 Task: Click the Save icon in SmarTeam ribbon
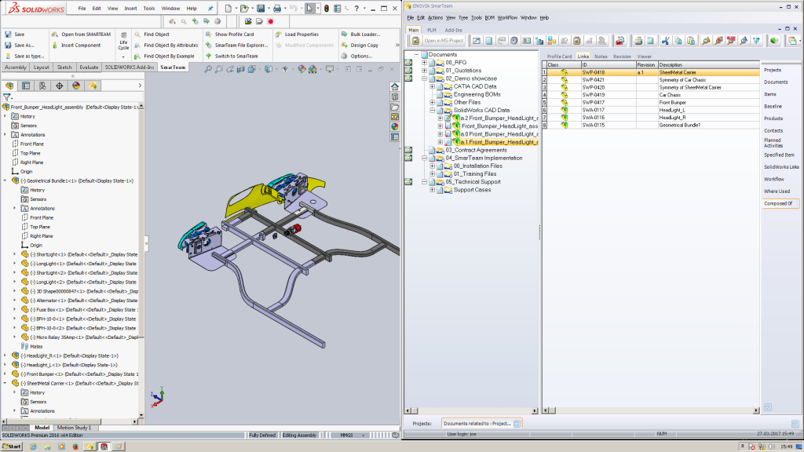pos(15,35)
